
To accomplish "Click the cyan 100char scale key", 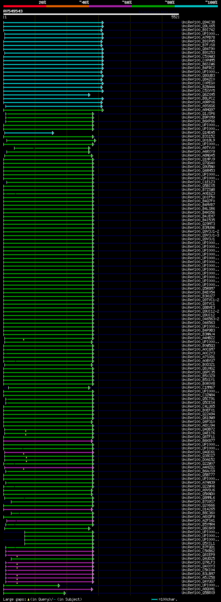I will 154,599.
